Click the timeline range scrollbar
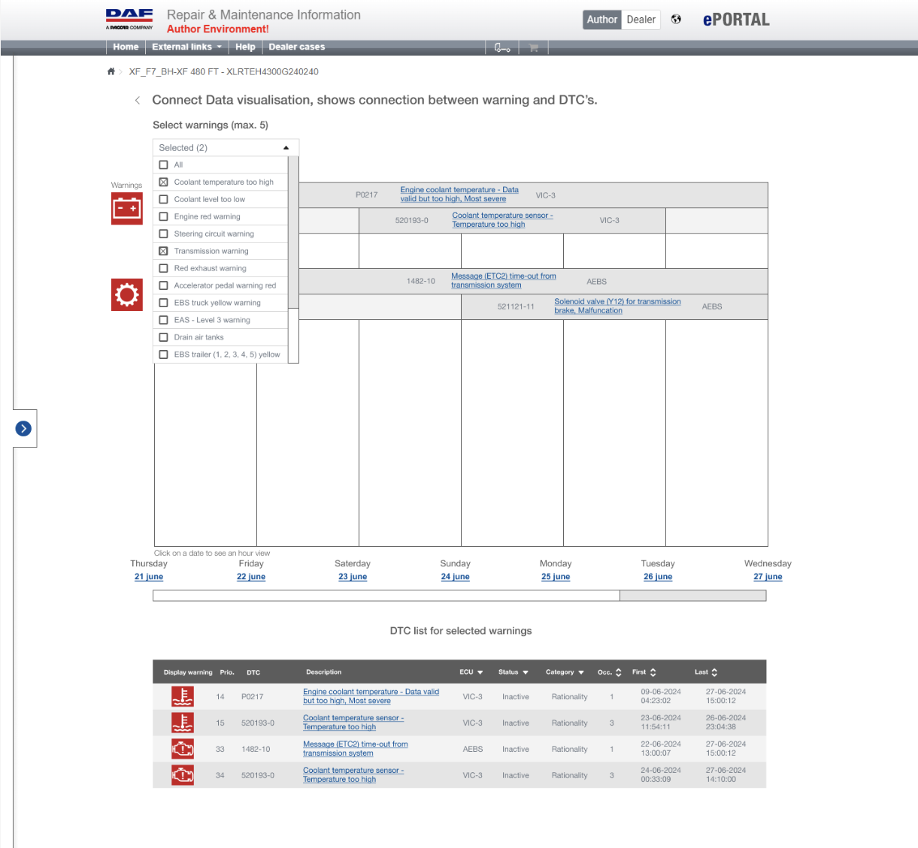This screenshot has height=848, width=918. (x=386, y=596)
